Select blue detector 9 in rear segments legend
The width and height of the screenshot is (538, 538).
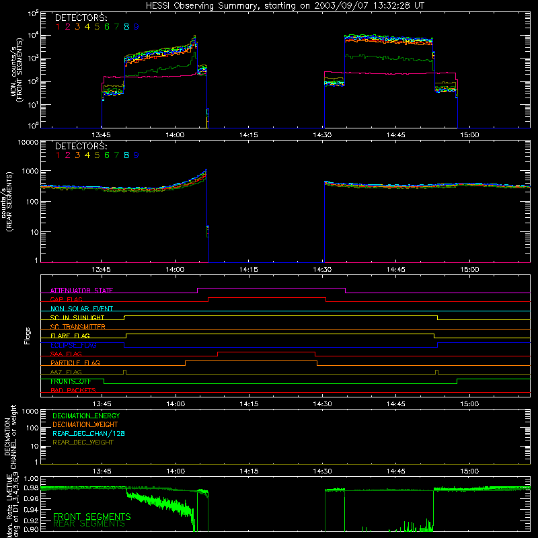137,155
